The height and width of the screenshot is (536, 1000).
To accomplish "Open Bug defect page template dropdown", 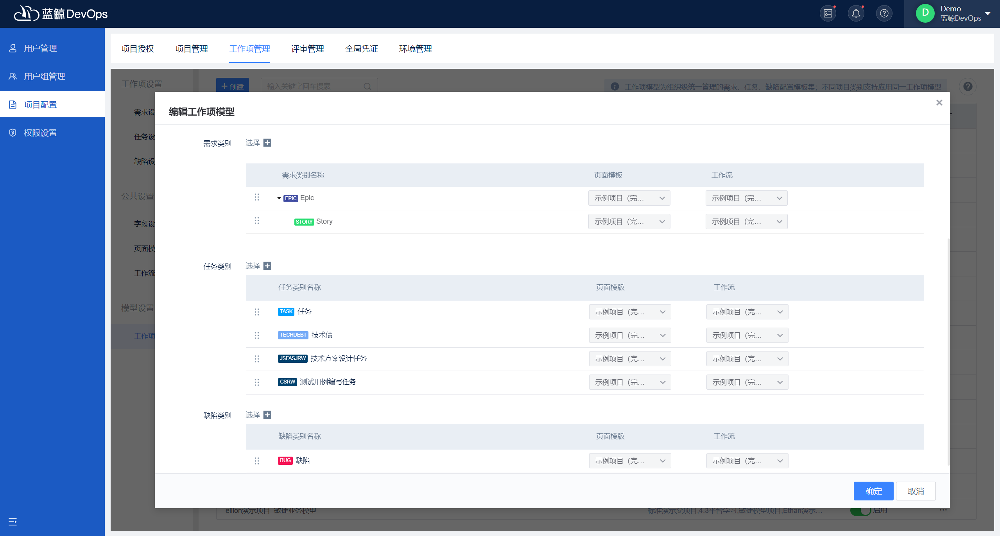I will click(628, 461).
